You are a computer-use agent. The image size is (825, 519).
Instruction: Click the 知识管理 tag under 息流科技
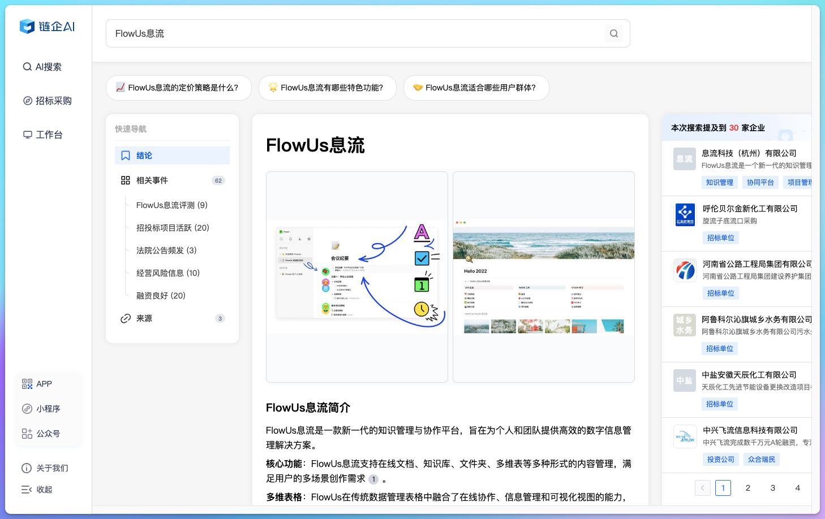pyautogui.click(x=719, y=182)
